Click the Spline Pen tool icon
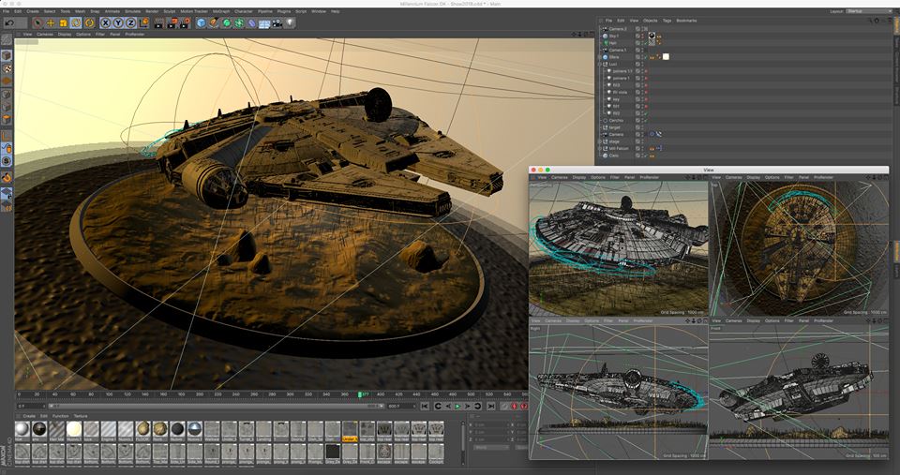This screenshot has height=475, width=900. pyautogui.click(x=214, y=22)
